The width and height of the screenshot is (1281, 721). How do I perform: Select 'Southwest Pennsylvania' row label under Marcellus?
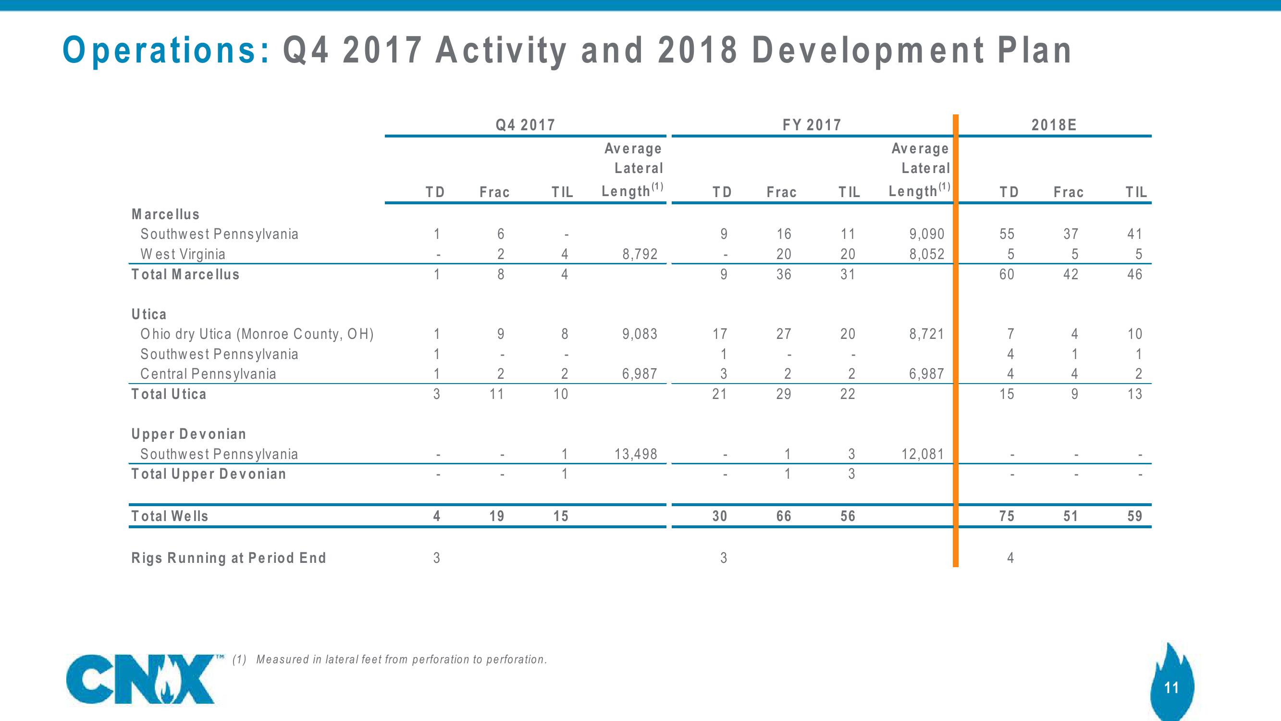coord(219,234)
